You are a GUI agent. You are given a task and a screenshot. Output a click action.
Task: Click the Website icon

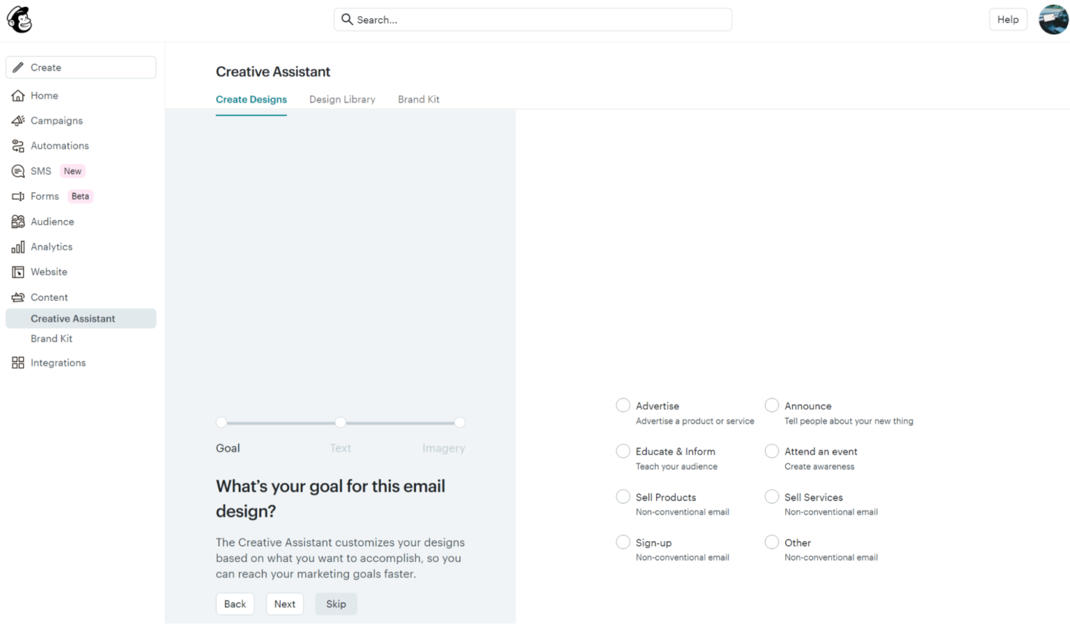tap(18, 272)
